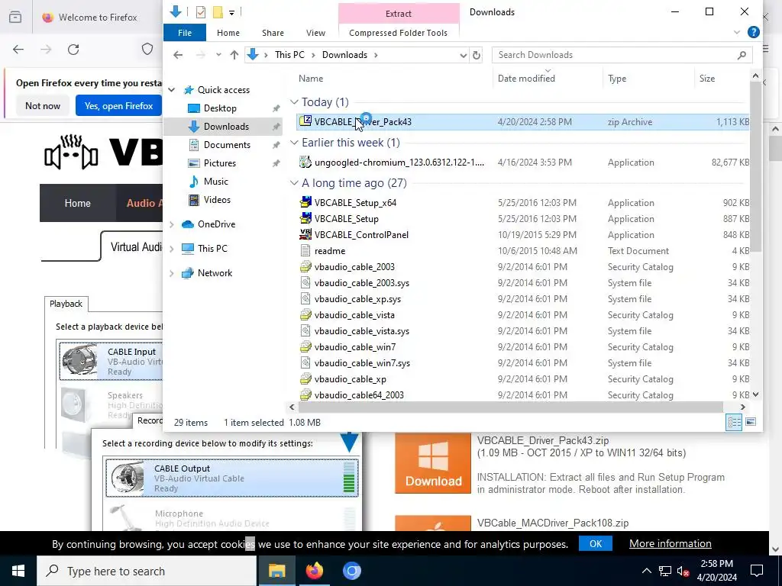Select vbaudio_cable_vista security catalog
782x586 pixels.
(522, 315)
